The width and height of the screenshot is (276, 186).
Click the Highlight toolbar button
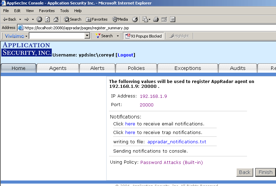179,36
